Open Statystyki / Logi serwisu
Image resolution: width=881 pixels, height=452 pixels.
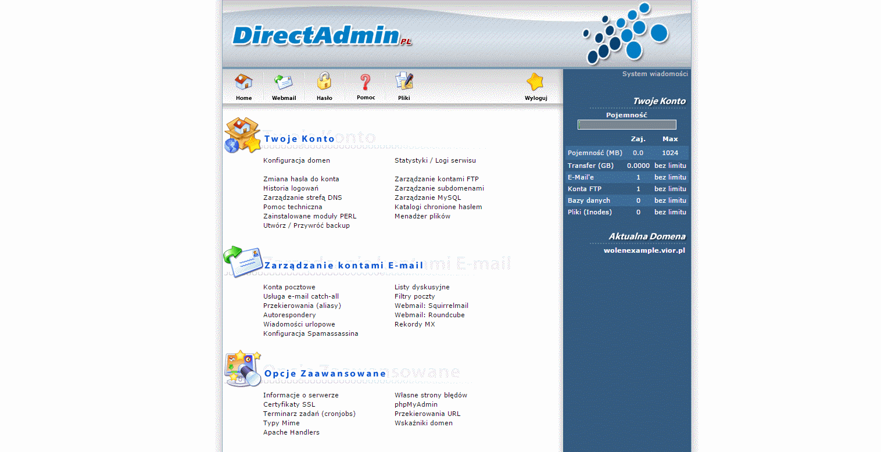tap(435, 160)
